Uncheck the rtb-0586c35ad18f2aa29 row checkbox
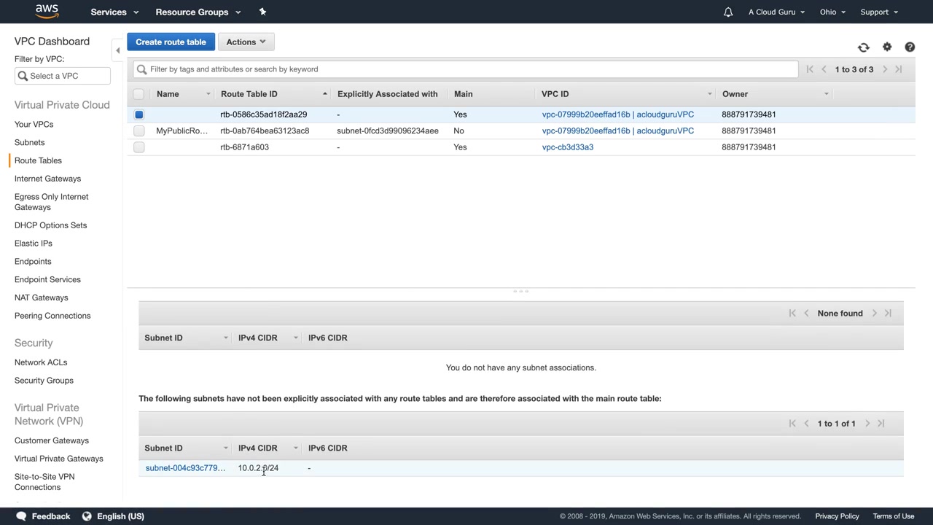The image size is (933, 525). click(139, 114)
